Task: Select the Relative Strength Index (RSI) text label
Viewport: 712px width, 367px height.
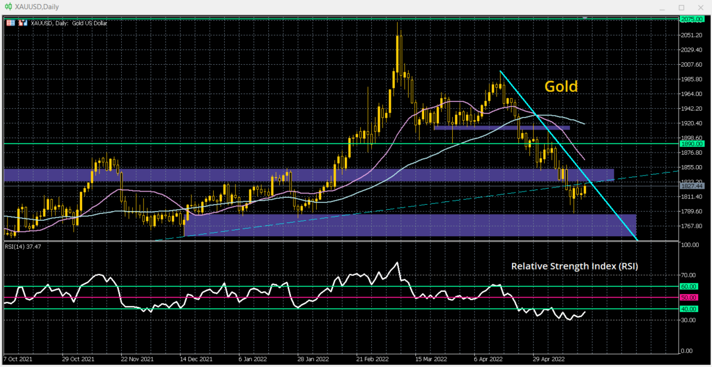Action: [575, 267]
